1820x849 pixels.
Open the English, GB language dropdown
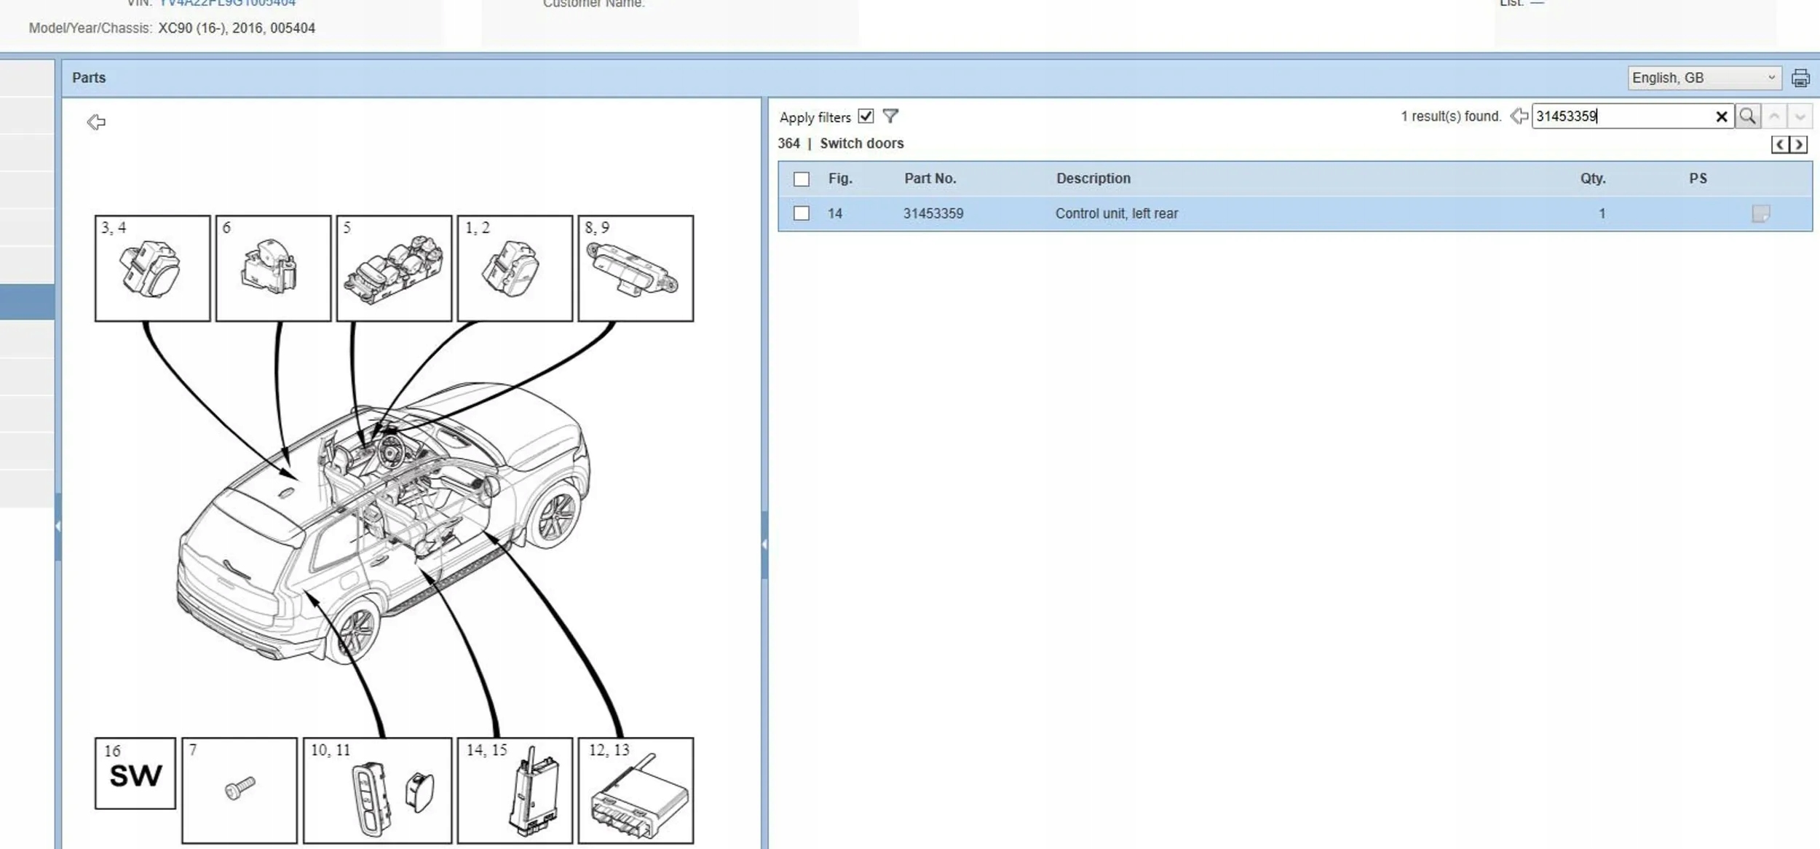click(1704, 78)
